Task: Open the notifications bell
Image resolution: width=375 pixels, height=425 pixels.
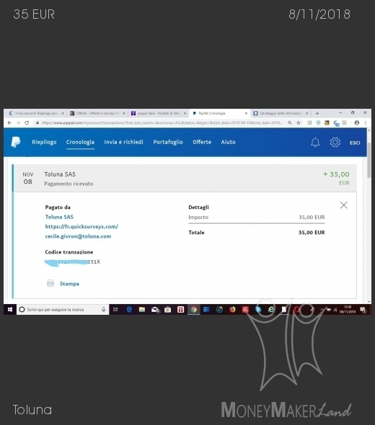Action: click(315, 142)
